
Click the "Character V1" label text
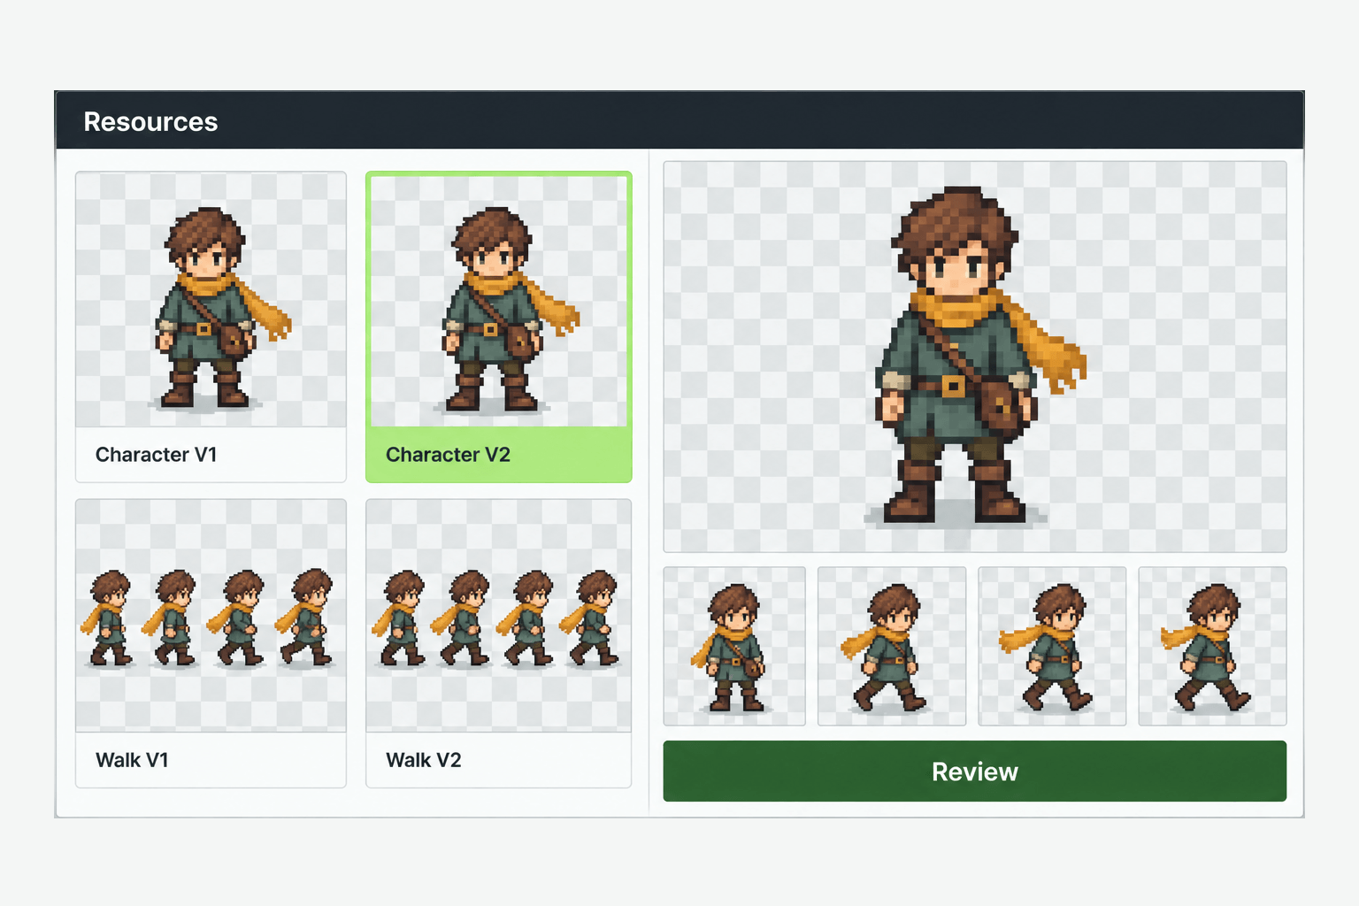pyautogui.click(x=156, y=455)
